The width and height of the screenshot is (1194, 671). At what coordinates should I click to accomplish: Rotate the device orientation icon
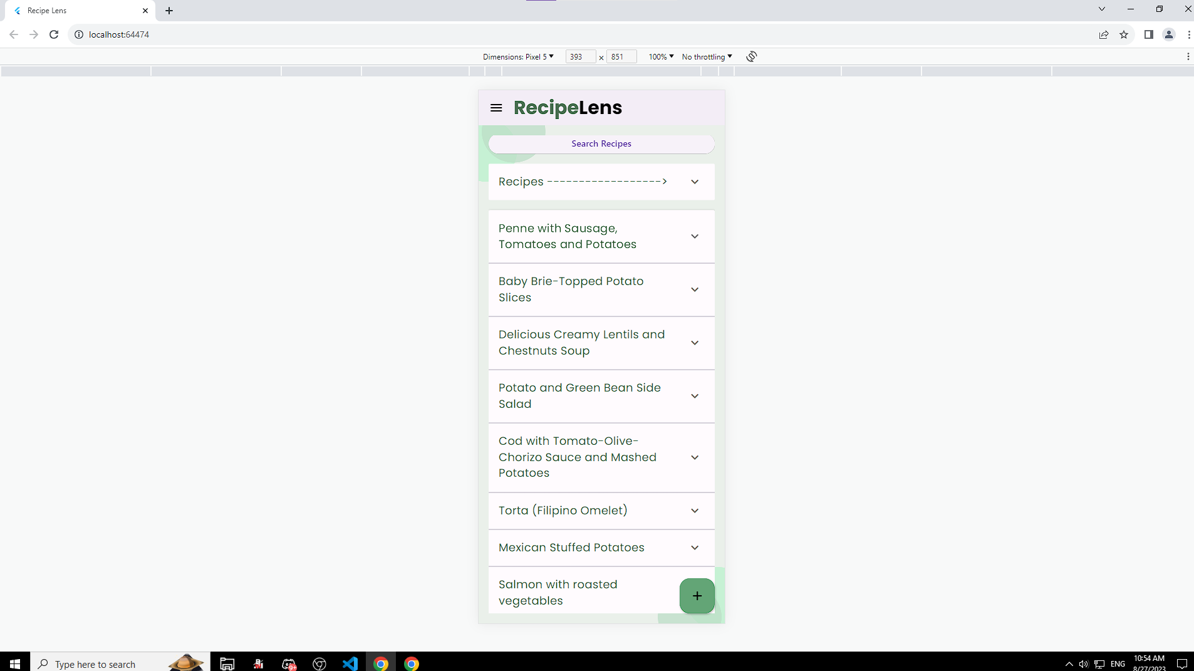point(752,56)
